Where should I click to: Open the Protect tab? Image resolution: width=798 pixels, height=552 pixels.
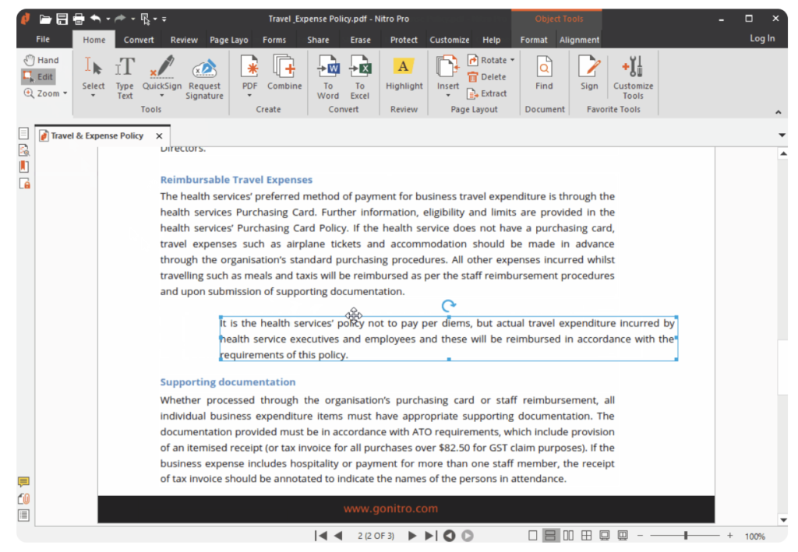pos(404,40)
